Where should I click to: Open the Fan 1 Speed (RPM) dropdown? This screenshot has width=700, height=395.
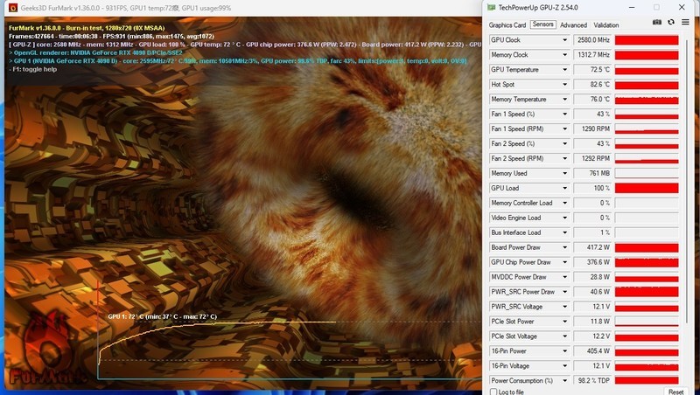click(564, 128)
